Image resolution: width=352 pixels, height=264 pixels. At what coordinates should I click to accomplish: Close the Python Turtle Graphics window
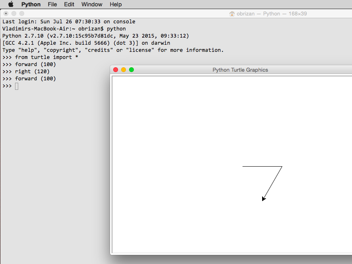pos(116,70)
